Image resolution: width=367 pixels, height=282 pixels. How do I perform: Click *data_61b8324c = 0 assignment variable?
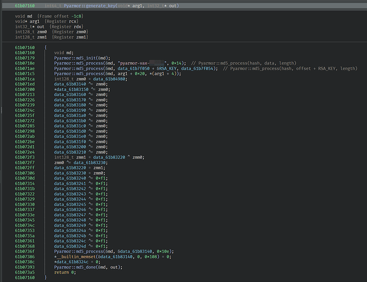point(71,262)
